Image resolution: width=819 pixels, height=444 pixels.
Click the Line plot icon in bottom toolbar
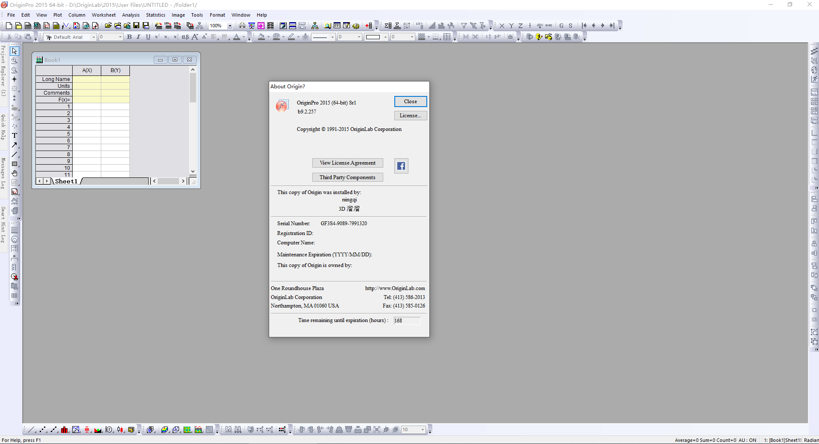coord(31,429)
